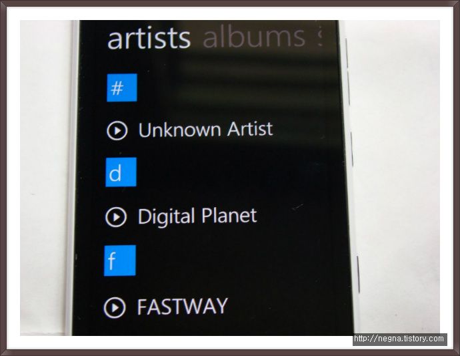Visit the negna.tistory.com watermark link
Viewport: 460px width, 356px height.
399,339
